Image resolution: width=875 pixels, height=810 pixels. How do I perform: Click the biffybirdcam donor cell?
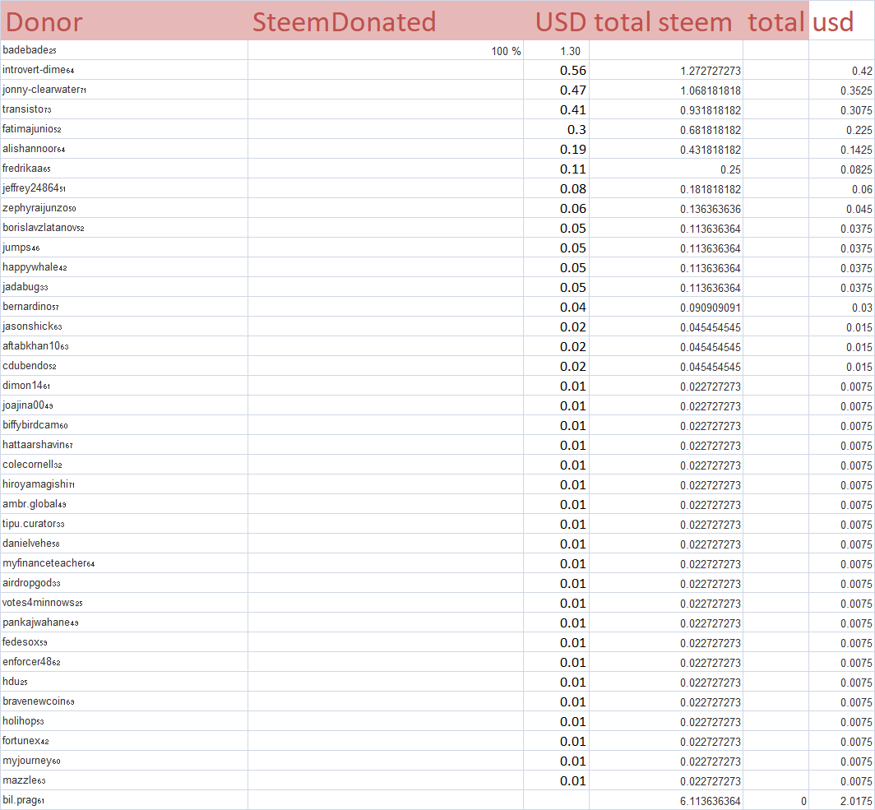(124, 425)
